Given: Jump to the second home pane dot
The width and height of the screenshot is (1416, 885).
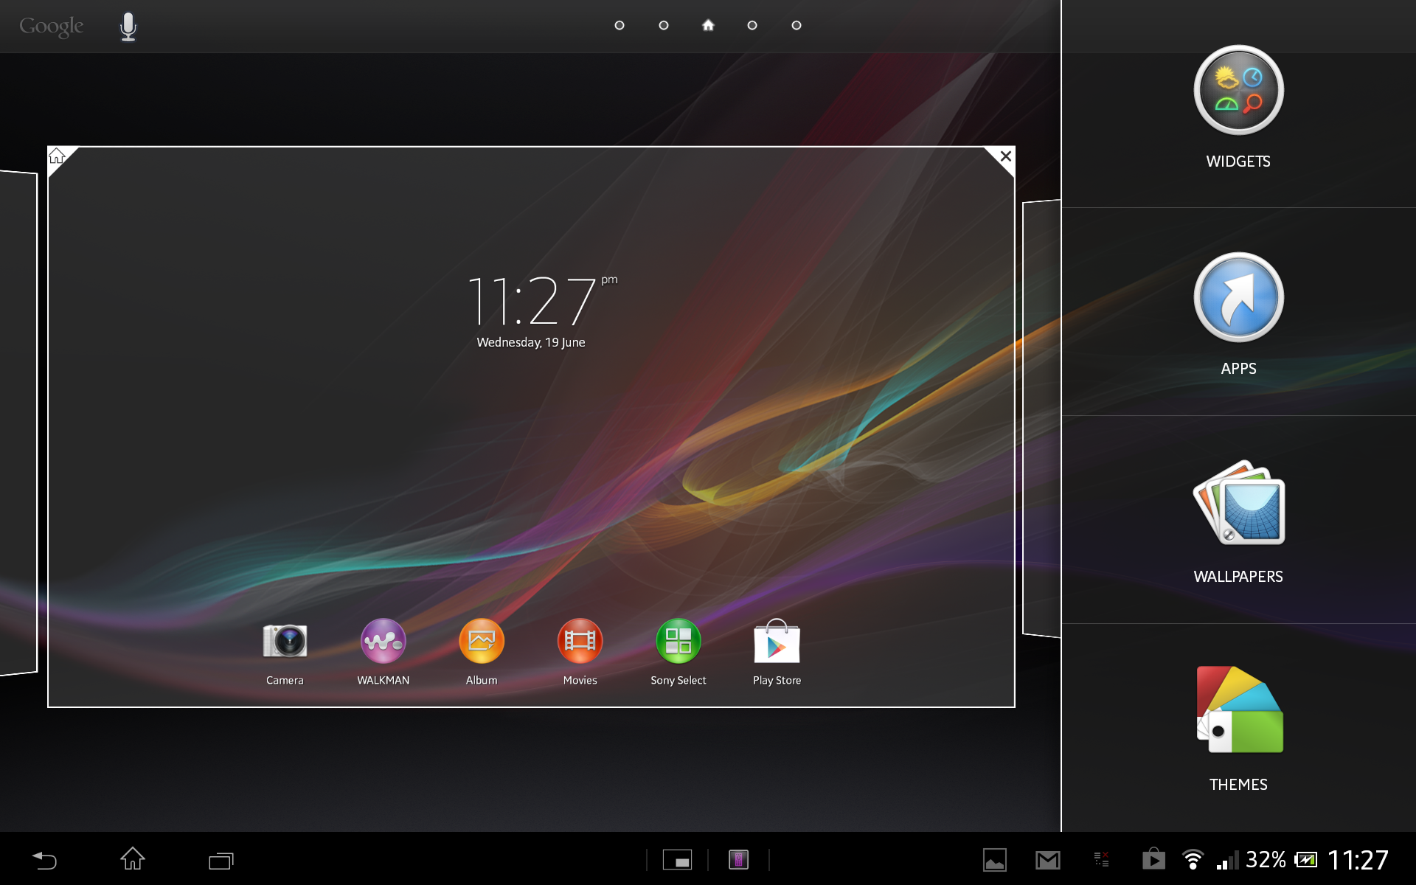Looking at the screenshot, I should [x=664, y=25].
